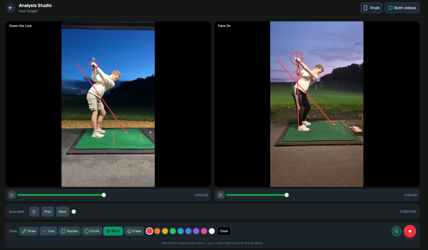428x250 pixels.
Task: Click the microphone icon to start voice capture
Action: [396, 231]
